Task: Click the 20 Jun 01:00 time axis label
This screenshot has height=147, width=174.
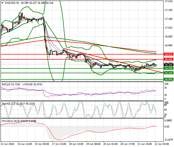Action: pyautogui.click(x=111, y=144)
